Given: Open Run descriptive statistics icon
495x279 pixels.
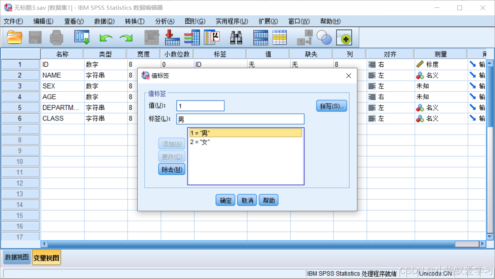Looking at the screenshot, I should pyautogui.click(x=212, y=38).
